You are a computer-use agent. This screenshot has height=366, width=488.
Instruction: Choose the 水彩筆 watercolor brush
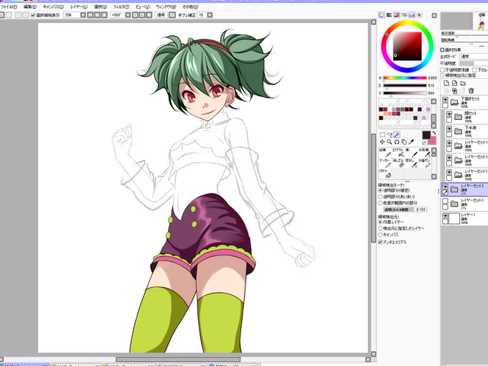[425, 152]
